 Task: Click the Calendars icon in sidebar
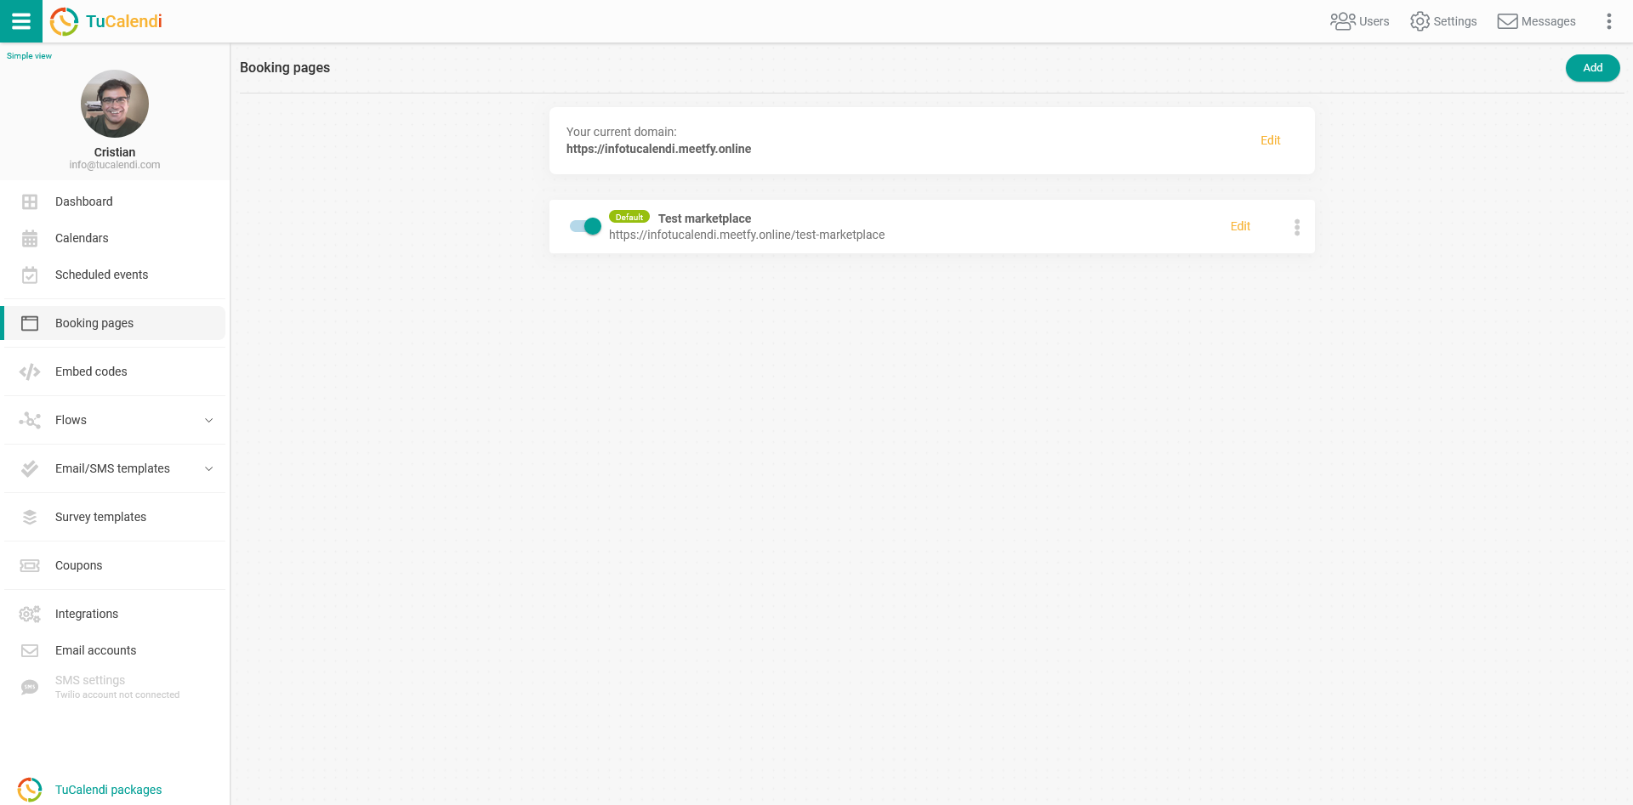(x=30, y=238)
